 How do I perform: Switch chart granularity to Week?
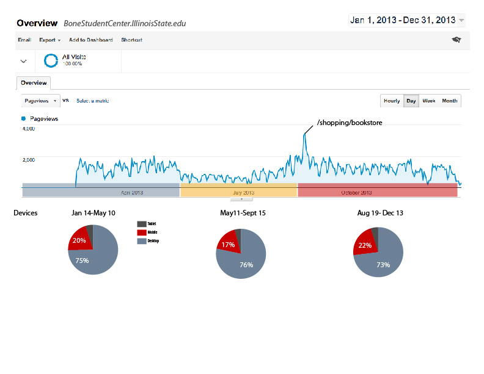tap(429, 101)
